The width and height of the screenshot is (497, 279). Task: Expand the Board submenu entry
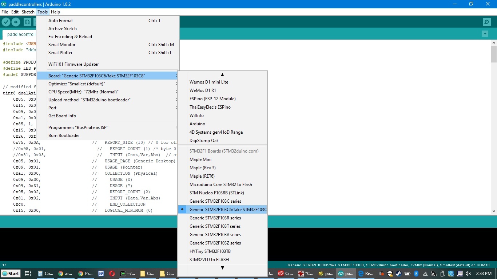click(x=108, y=76)
